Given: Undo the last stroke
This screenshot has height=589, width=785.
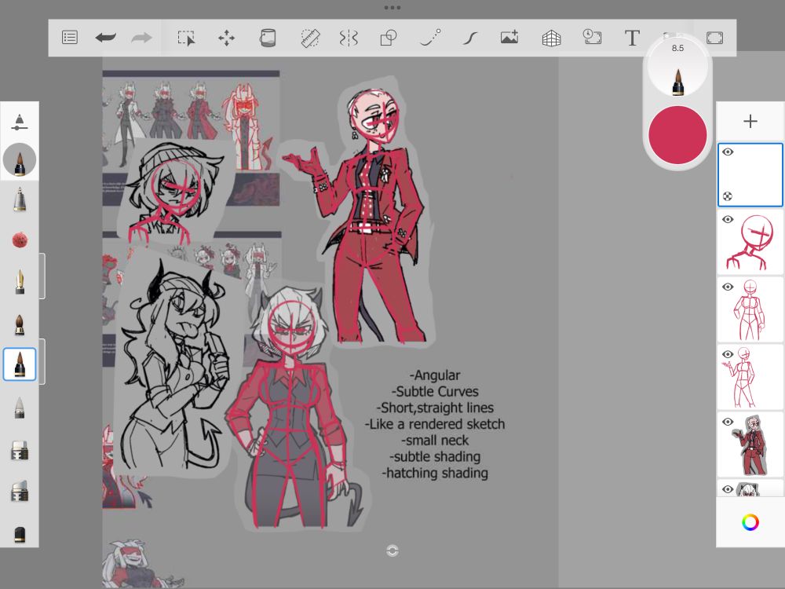Looking at the screenshot, I should [106, 38].
